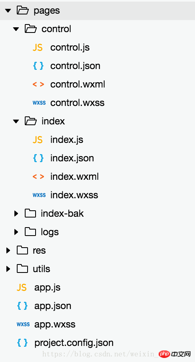The width and height of the screenshot is (195, 362).
Task: Expand the index-bak folder arrow
Action: click(x=16, y=214)
